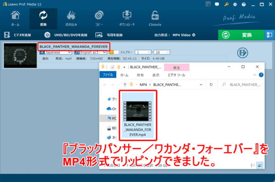This screenshot has height=182, width=275.
Task: Refresh the Explorer folder view
Action: [x=211, y=85]
